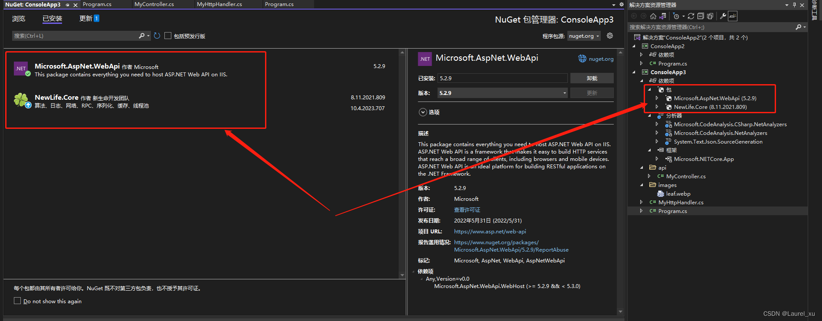Screen dimensions: 822x321
Task: Collapse the ConsoleApp3 project node
Action: tap(634, 72)
